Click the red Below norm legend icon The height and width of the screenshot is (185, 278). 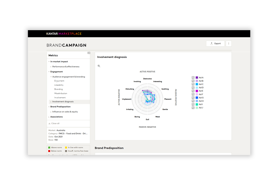coord(49,151)
